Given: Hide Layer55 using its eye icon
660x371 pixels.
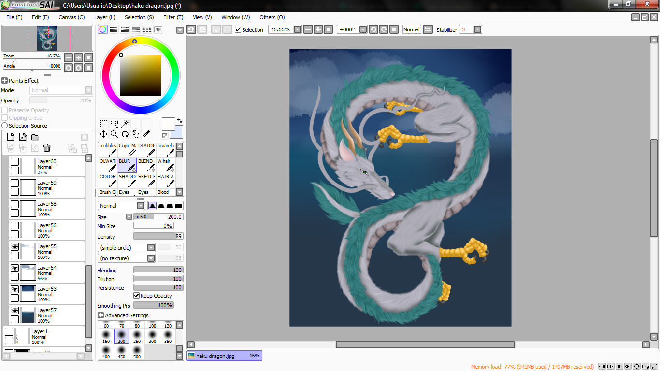Looking at the screenshot, I should (x=14, y=246).
